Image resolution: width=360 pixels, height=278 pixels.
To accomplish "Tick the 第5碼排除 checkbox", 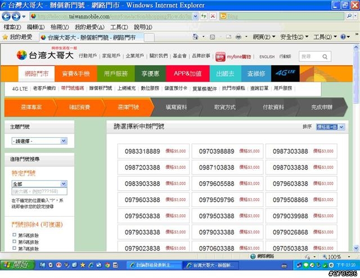I will point(14,235).
